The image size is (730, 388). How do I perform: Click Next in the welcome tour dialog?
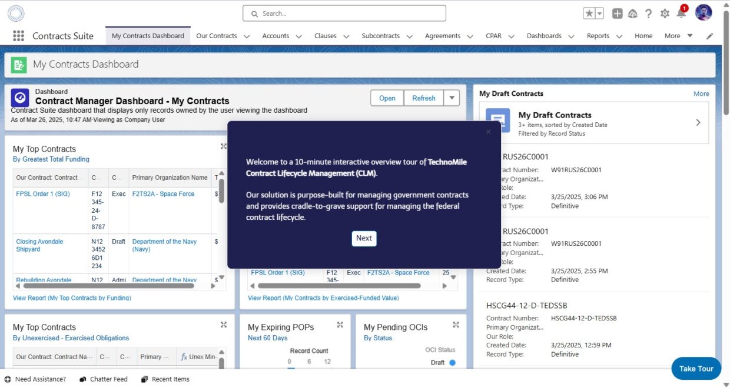[364, 238]
